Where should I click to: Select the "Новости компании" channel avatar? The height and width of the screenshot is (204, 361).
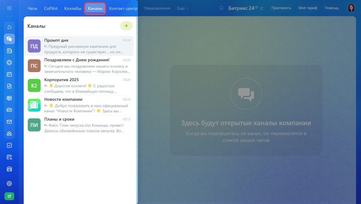coord(34,105)
